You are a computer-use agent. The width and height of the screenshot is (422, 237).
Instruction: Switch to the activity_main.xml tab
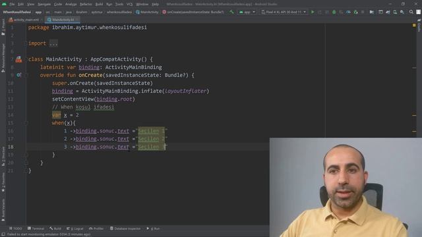pyautogui.click(x=26, y=20)
